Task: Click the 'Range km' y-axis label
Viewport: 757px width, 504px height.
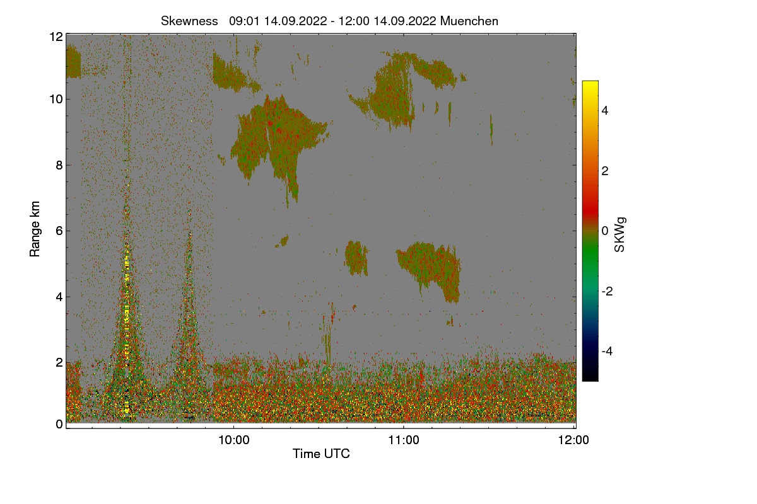Action: click(x=35, y=229)
